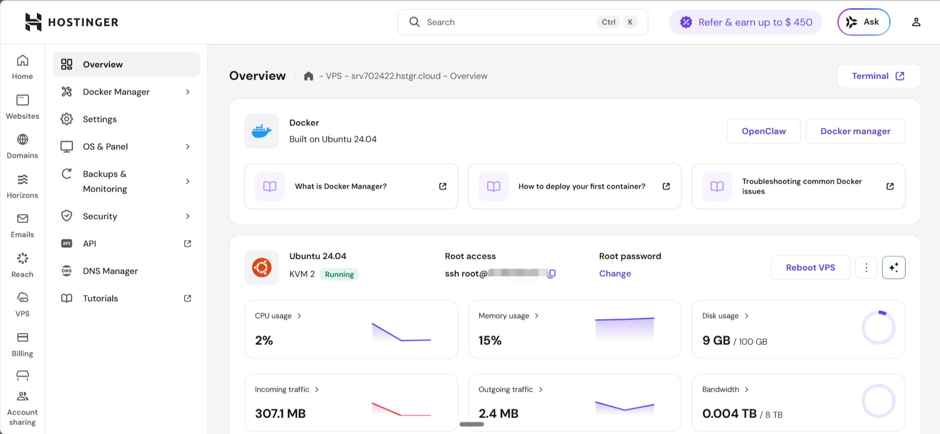Image resolution: width=940 pixels, height=434 pixels.
Task: Open Disk usage details chevron
Action: 747,316
